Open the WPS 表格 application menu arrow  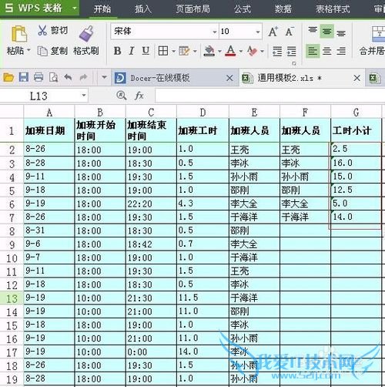tap(74, 8)
